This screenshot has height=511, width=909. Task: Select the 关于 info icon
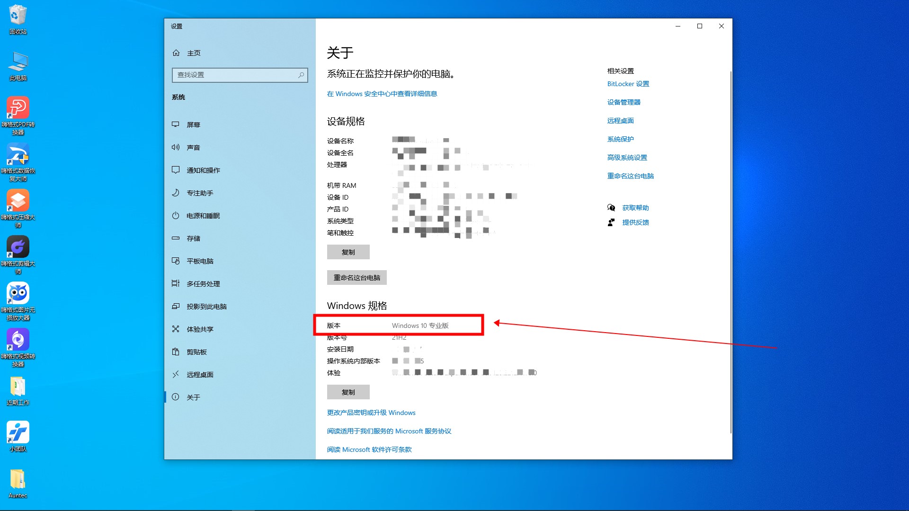(176, 397)
